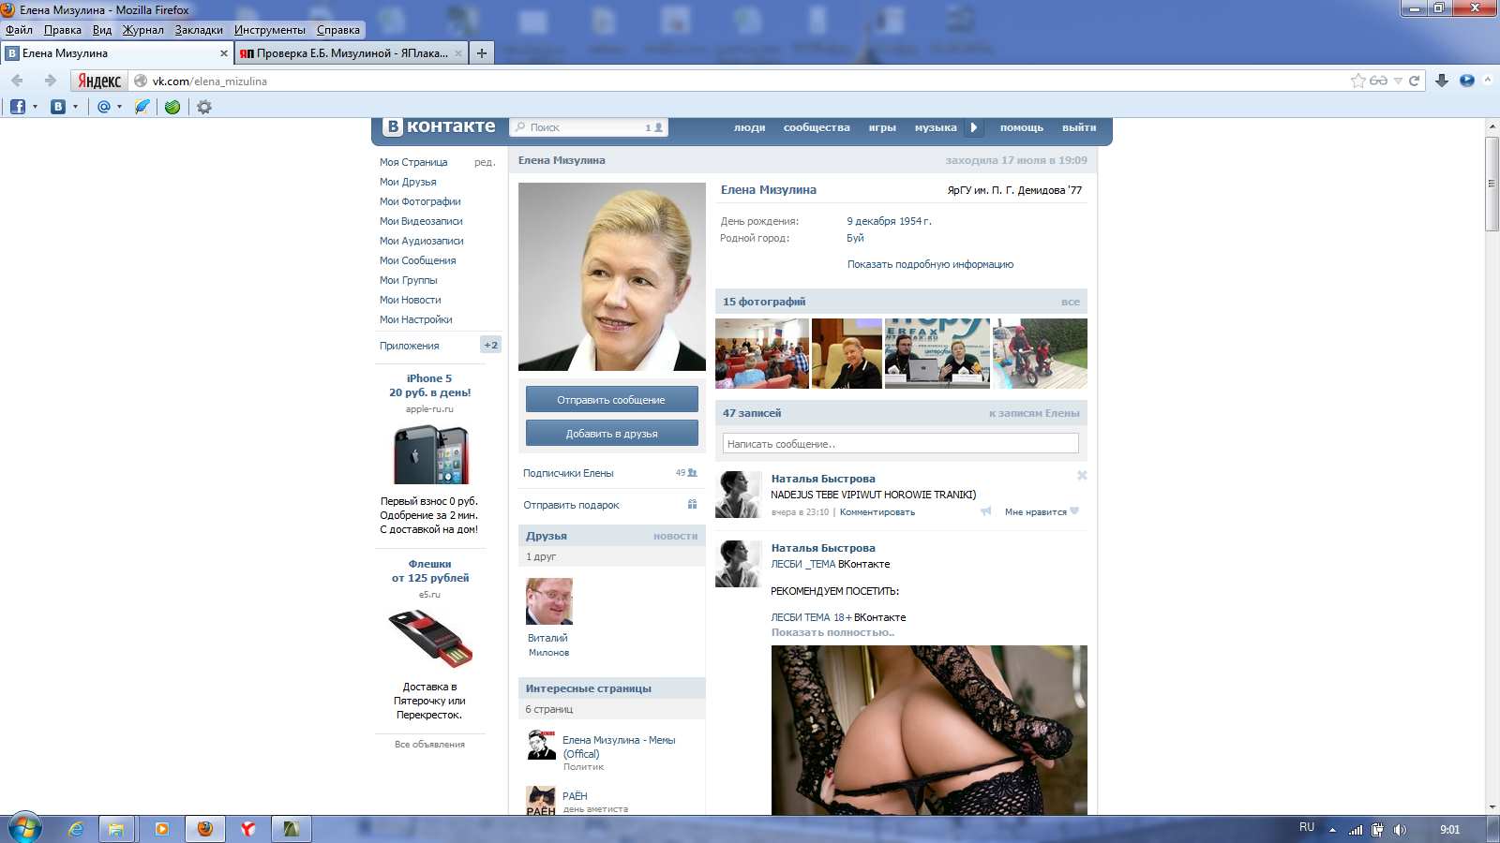Open the address bar history dropdown arrow

click(x=1398, y=81)
